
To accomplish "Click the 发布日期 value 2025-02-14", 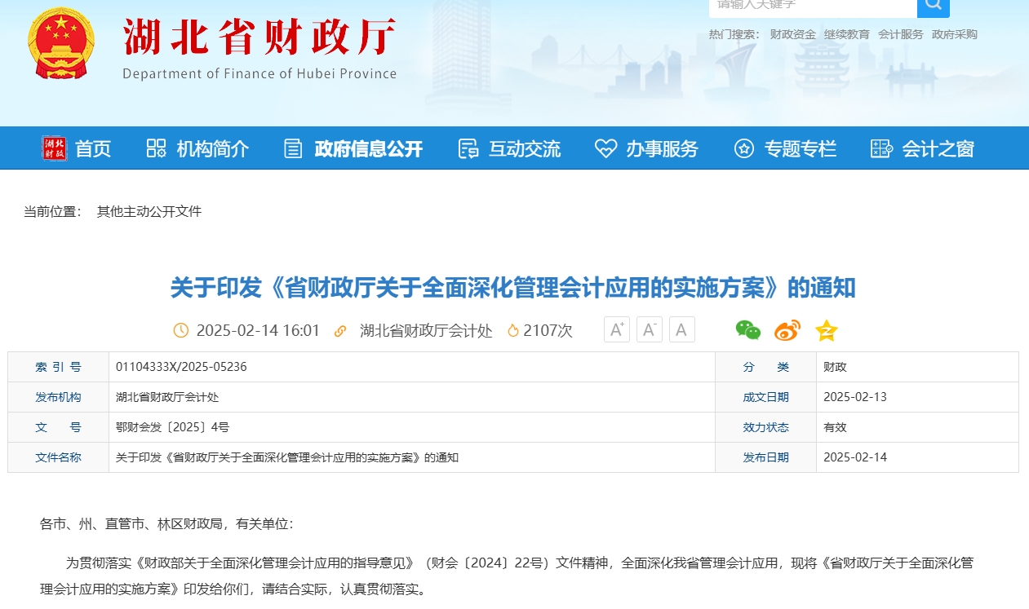I will (855, 457).
